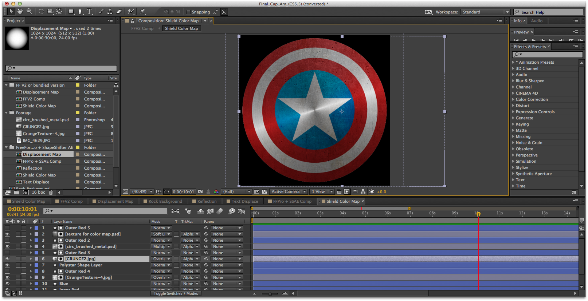Click the 16 bpc color depth button
This screenshot has width=588, height=301.
(x=38, y=192)
